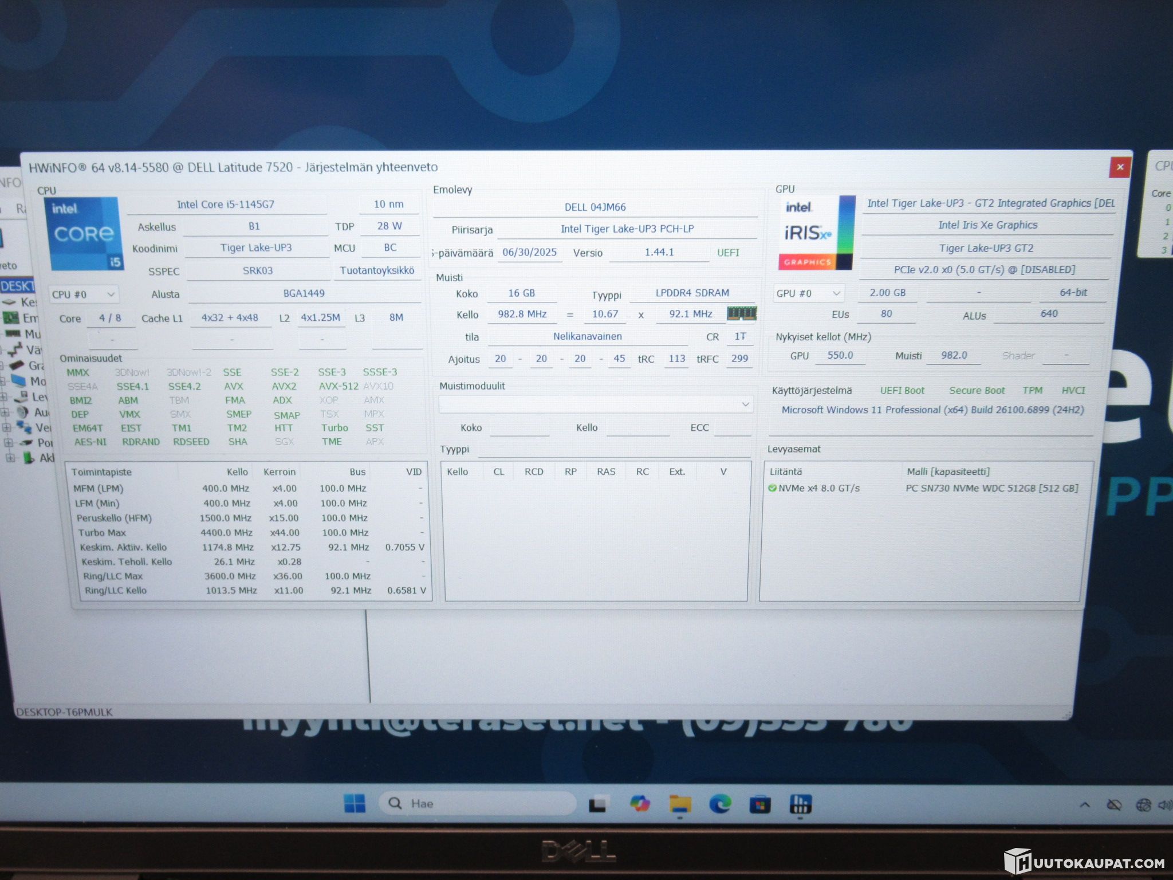Screen dimensions: 1173x880
Task: Click the VID column header
Action: coord(414,472)
